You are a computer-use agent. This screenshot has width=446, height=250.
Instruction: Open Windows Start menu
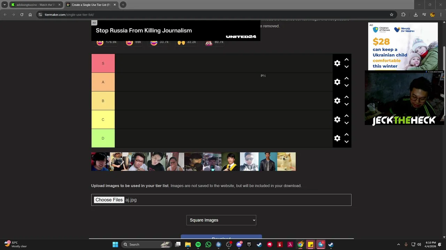pyautogui.click(x=115, y=244)
